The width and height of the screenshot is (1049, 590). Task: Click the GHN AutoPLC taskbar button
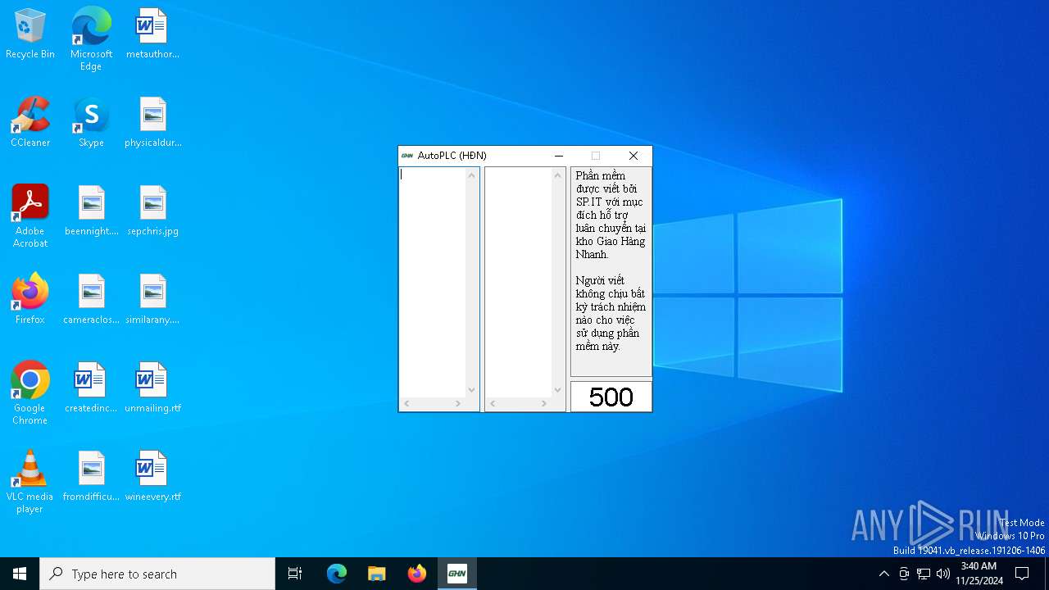[x=457, y=574]
